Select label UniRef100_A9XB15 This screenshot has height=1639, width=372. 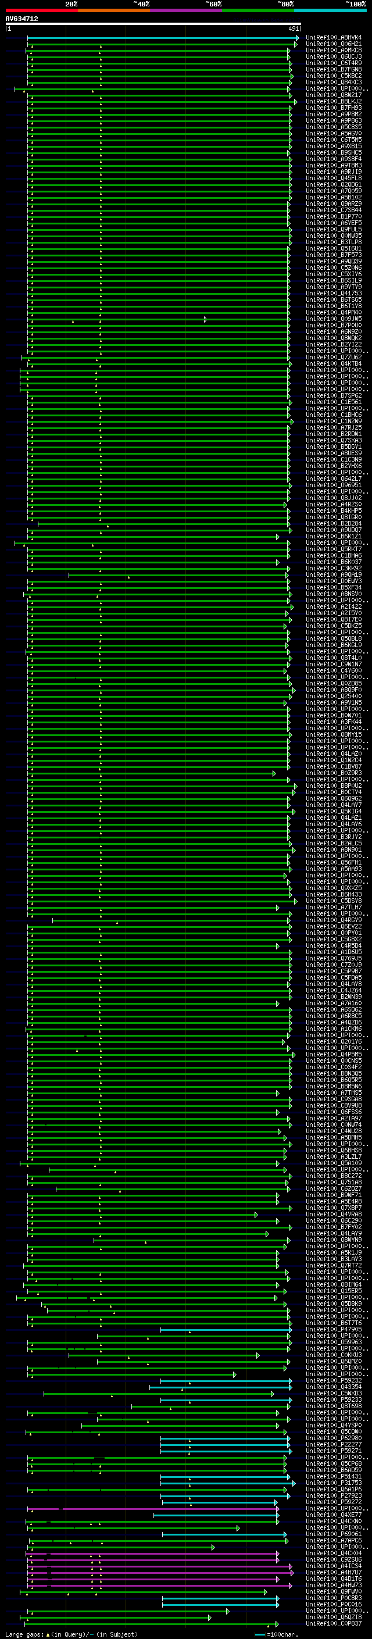pyautogui.click(x=333, y=147)
